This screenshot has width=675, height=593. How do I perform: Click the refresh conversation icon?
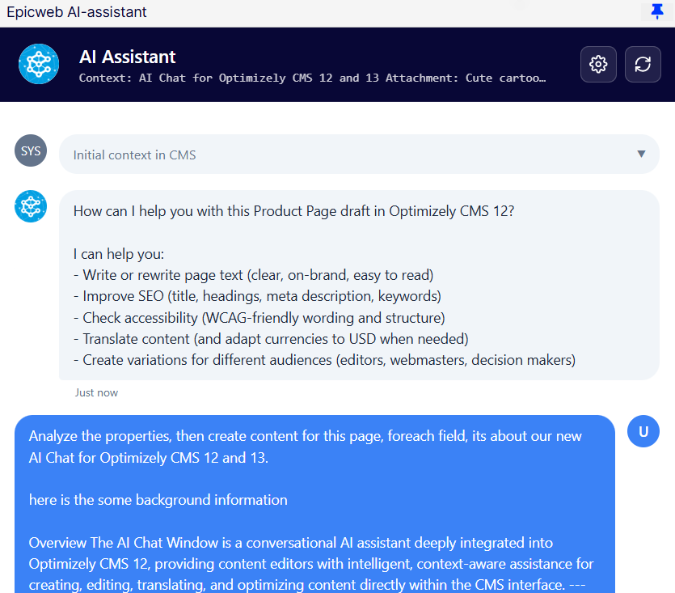643,65
